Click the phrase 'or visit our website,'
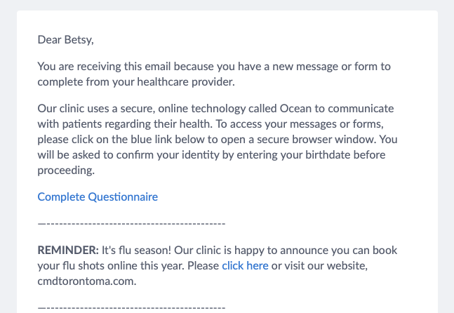 pos(319,265)
